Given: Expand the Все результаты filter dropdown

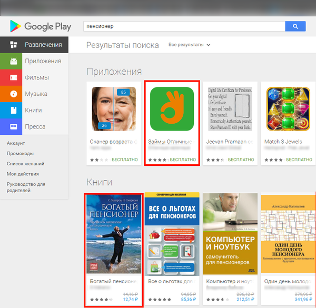Looking at the screenshot, I should tap(189, 45).
